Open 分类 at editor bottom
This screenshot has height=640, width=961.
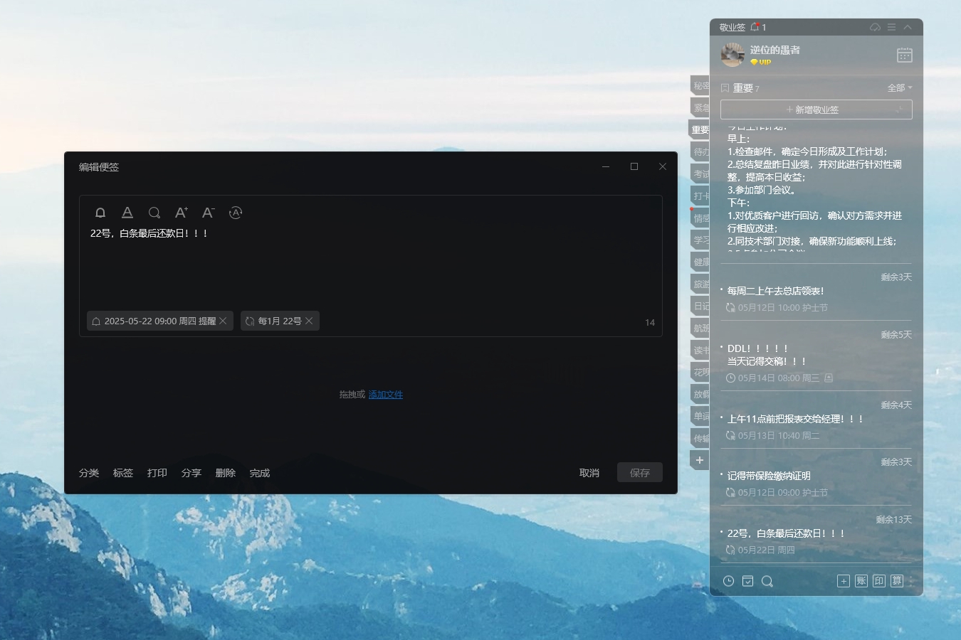(89, 473)
